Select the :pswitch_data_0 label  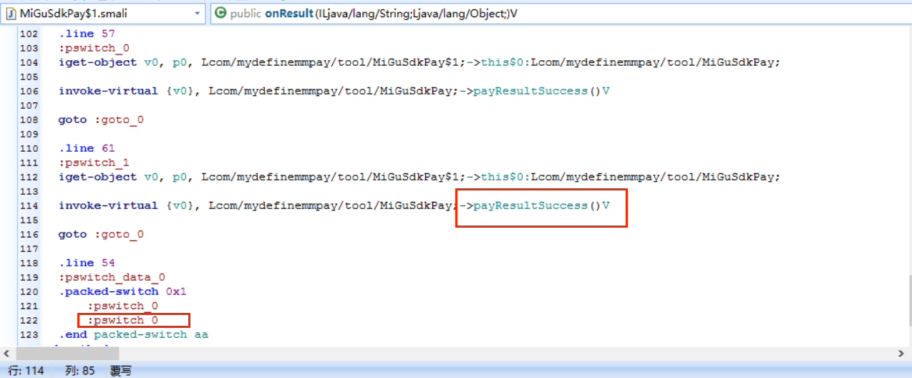(x=112, y=277)
